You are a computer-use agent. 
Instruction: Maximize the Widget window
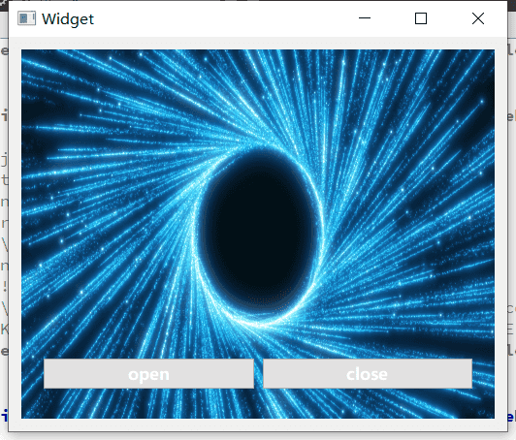(421, 18)
